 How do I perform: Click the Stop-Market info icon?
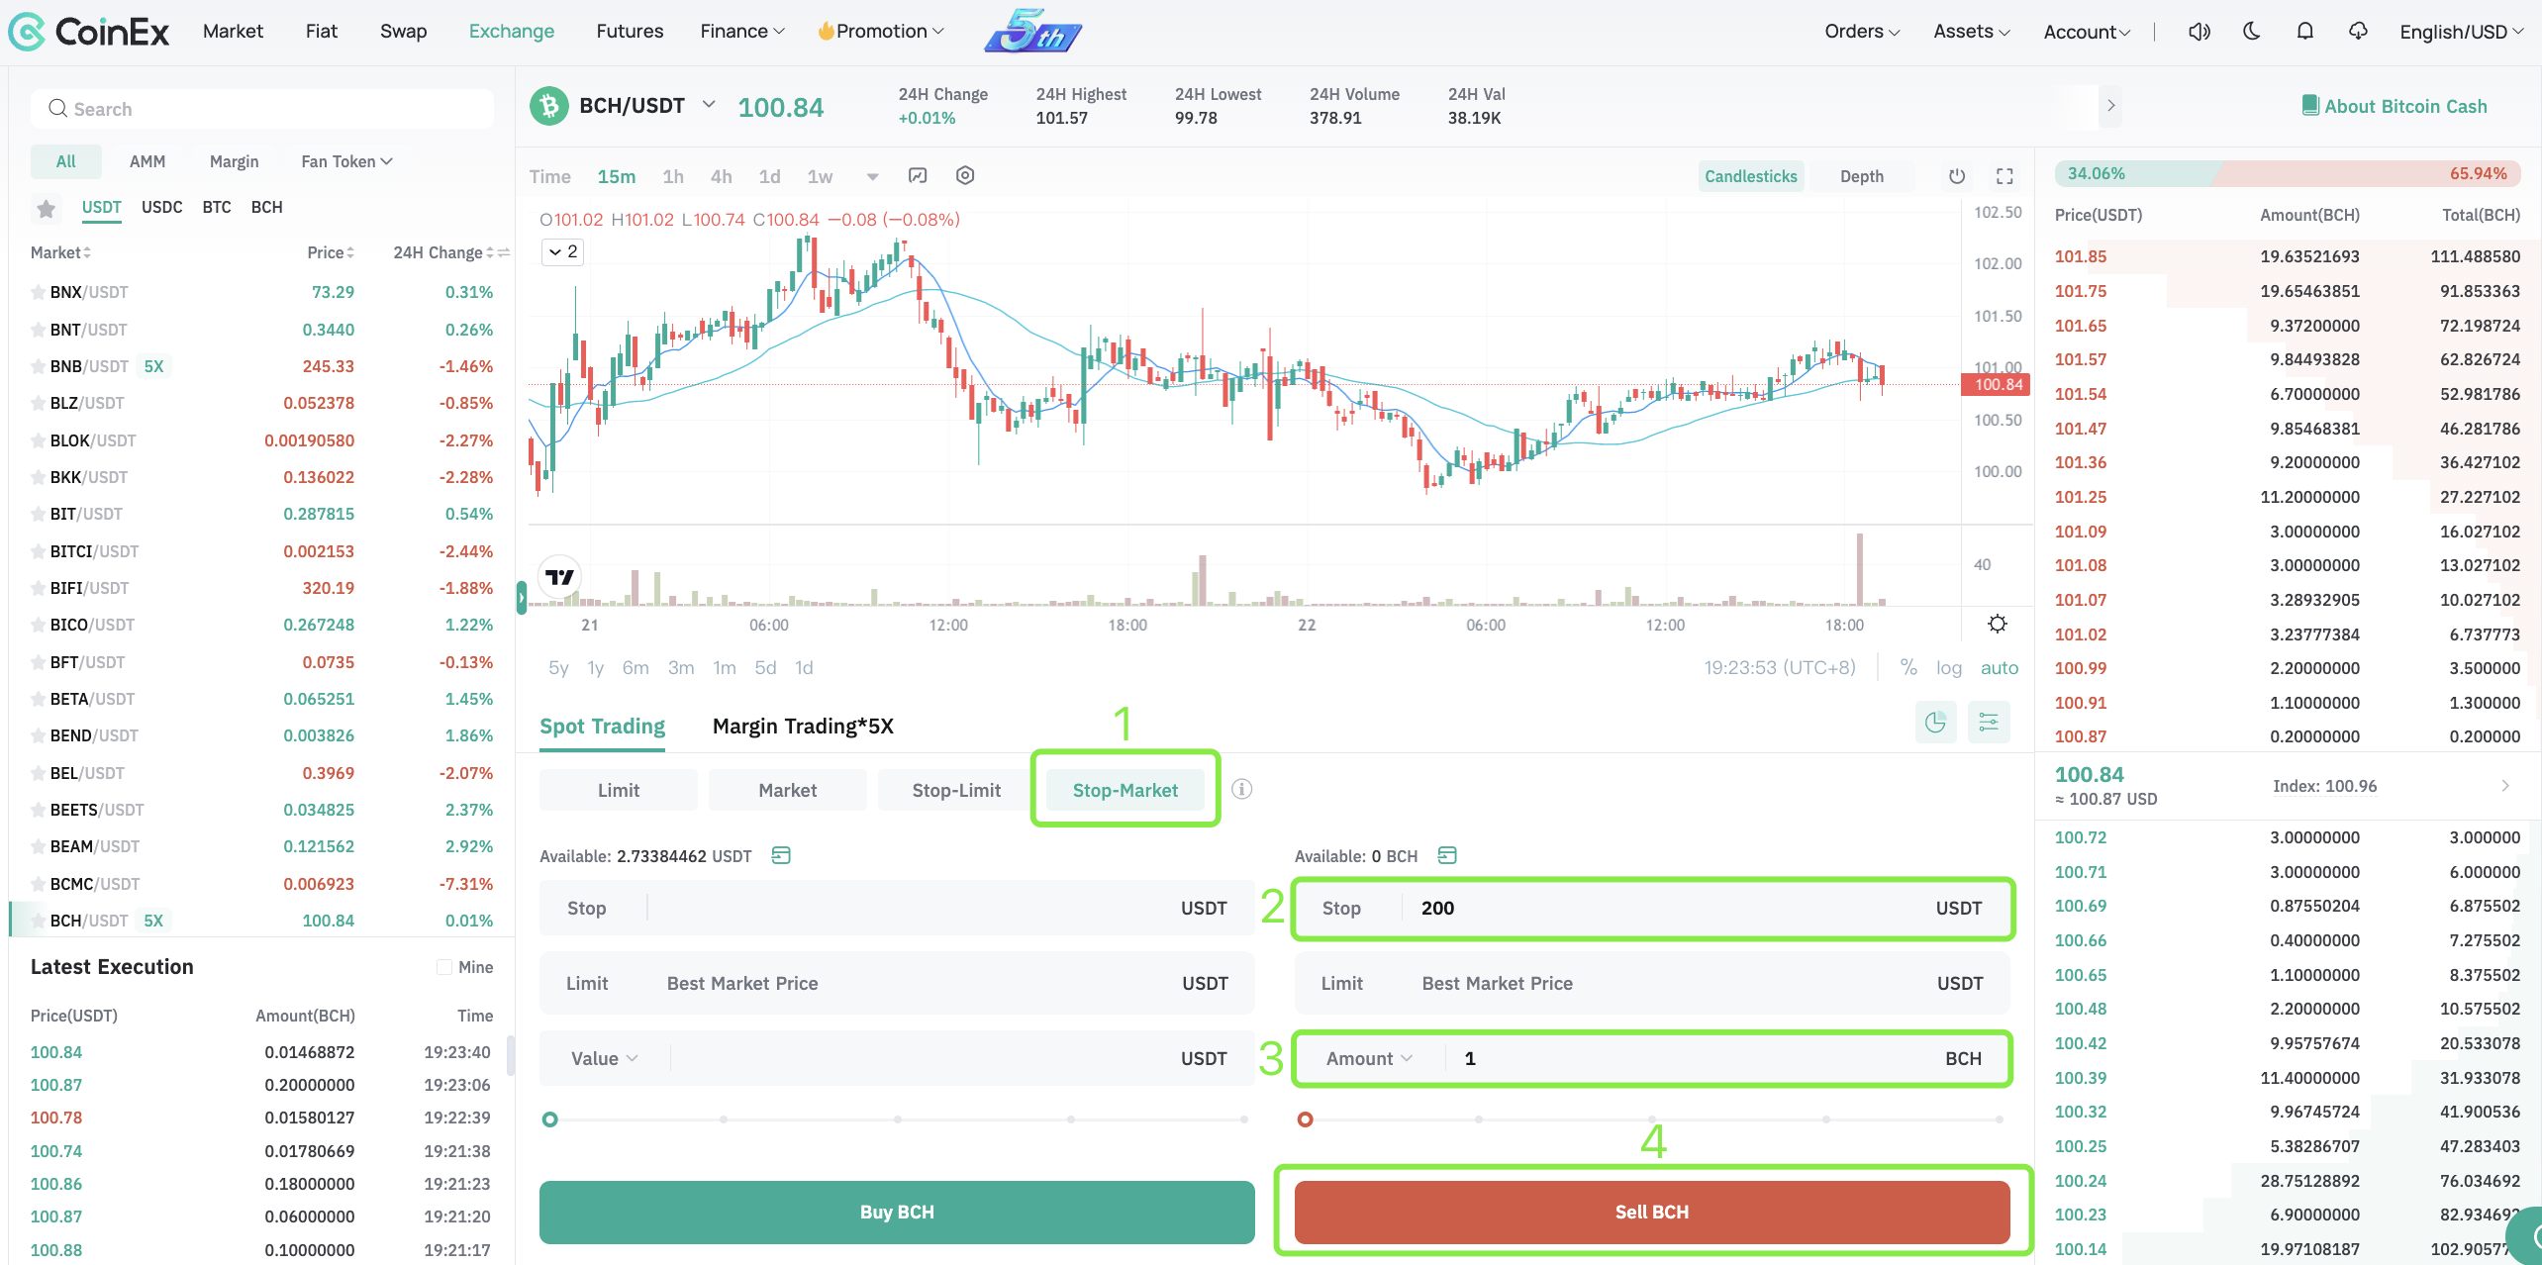tap(1241, 789)
